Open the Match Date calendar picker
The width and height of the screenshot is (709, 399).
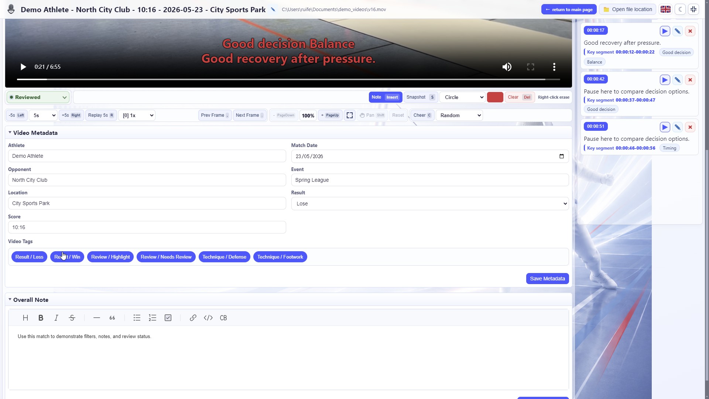pos(561,156)
